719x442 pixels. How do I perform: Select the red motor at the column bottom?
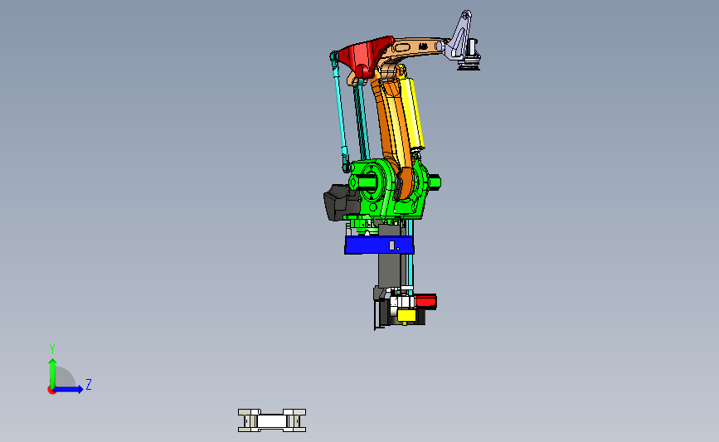[x=426, y=302]
